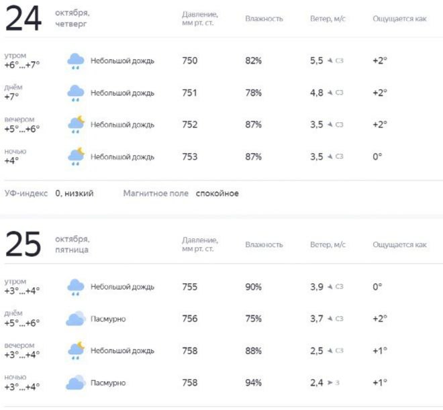Click wind direction arrow for October 24 morning
The width and height of the screenshot is (443, 410).
pos(330,61)
